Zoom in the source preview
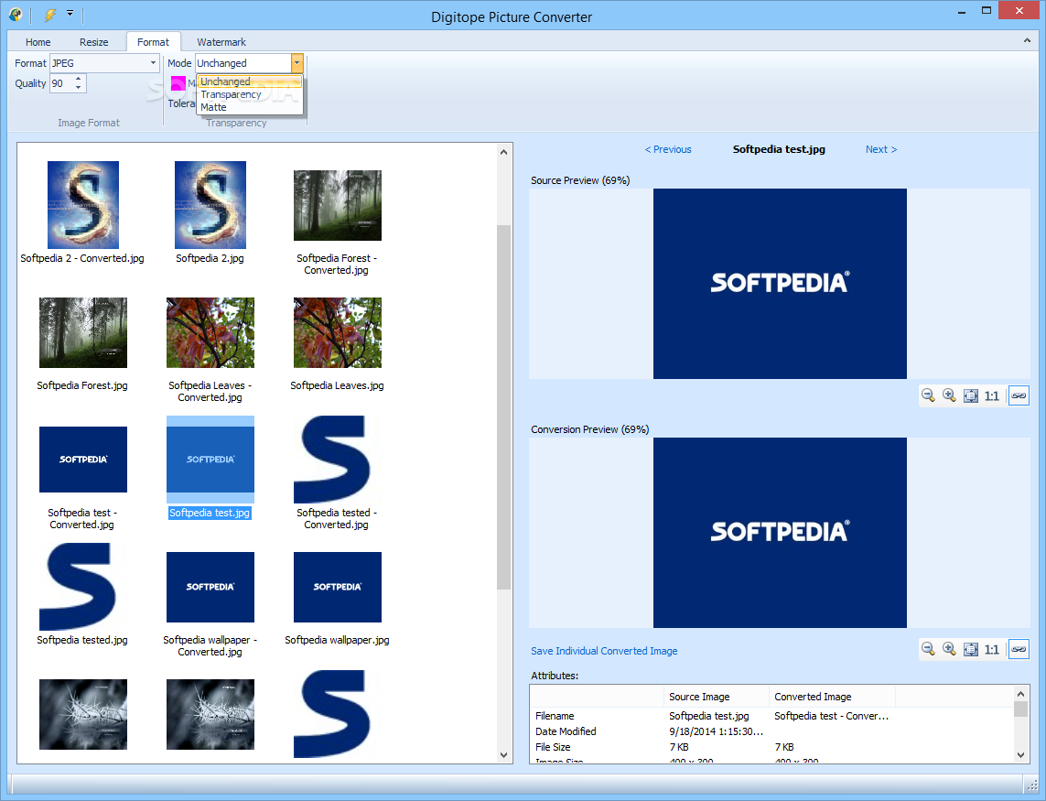The width and height of the screenshot is (1046, 801). tap(949, 395)
